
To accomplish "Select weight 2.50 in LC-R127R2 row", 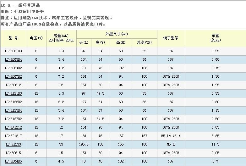I will point(215,119).
